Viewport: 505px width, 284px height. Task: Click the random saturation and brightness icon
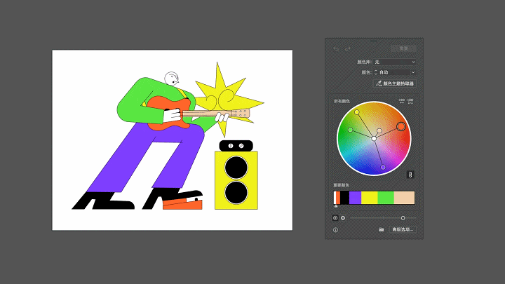tap(411, 102)
